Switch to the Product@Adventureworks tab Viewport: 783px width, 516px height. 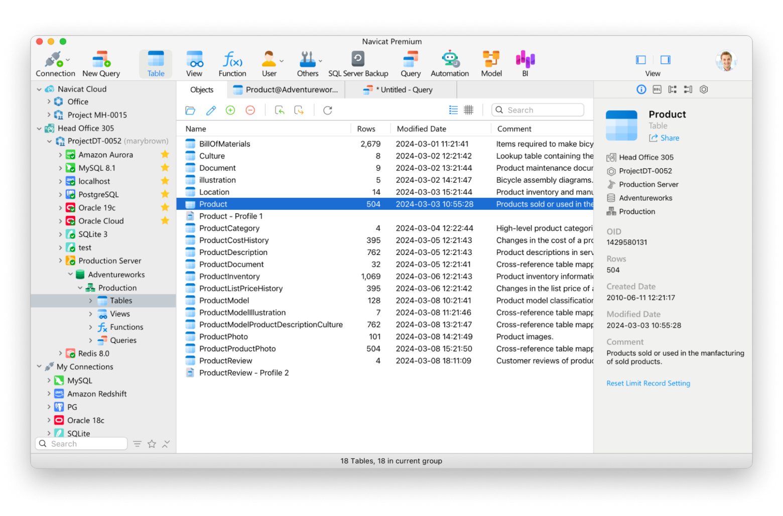286,90
